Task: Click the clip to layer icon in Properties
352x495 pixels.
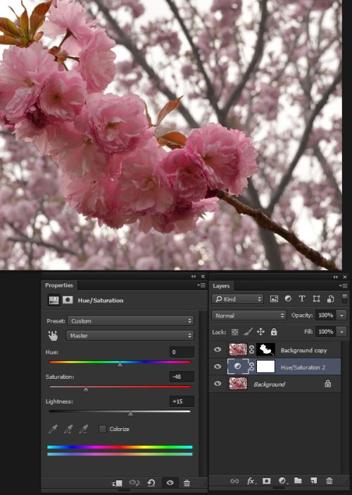Action: pos(117,483)
